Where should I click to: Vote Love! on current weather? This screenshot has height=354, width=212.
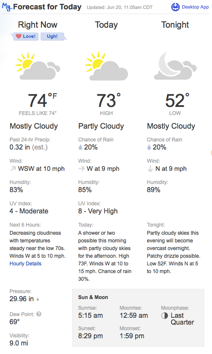click(26, 36)
